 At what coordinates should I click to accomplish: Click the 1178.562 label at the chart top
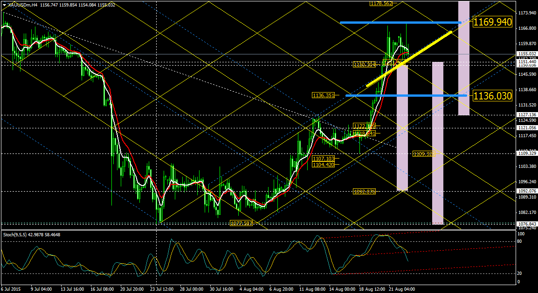381,3
